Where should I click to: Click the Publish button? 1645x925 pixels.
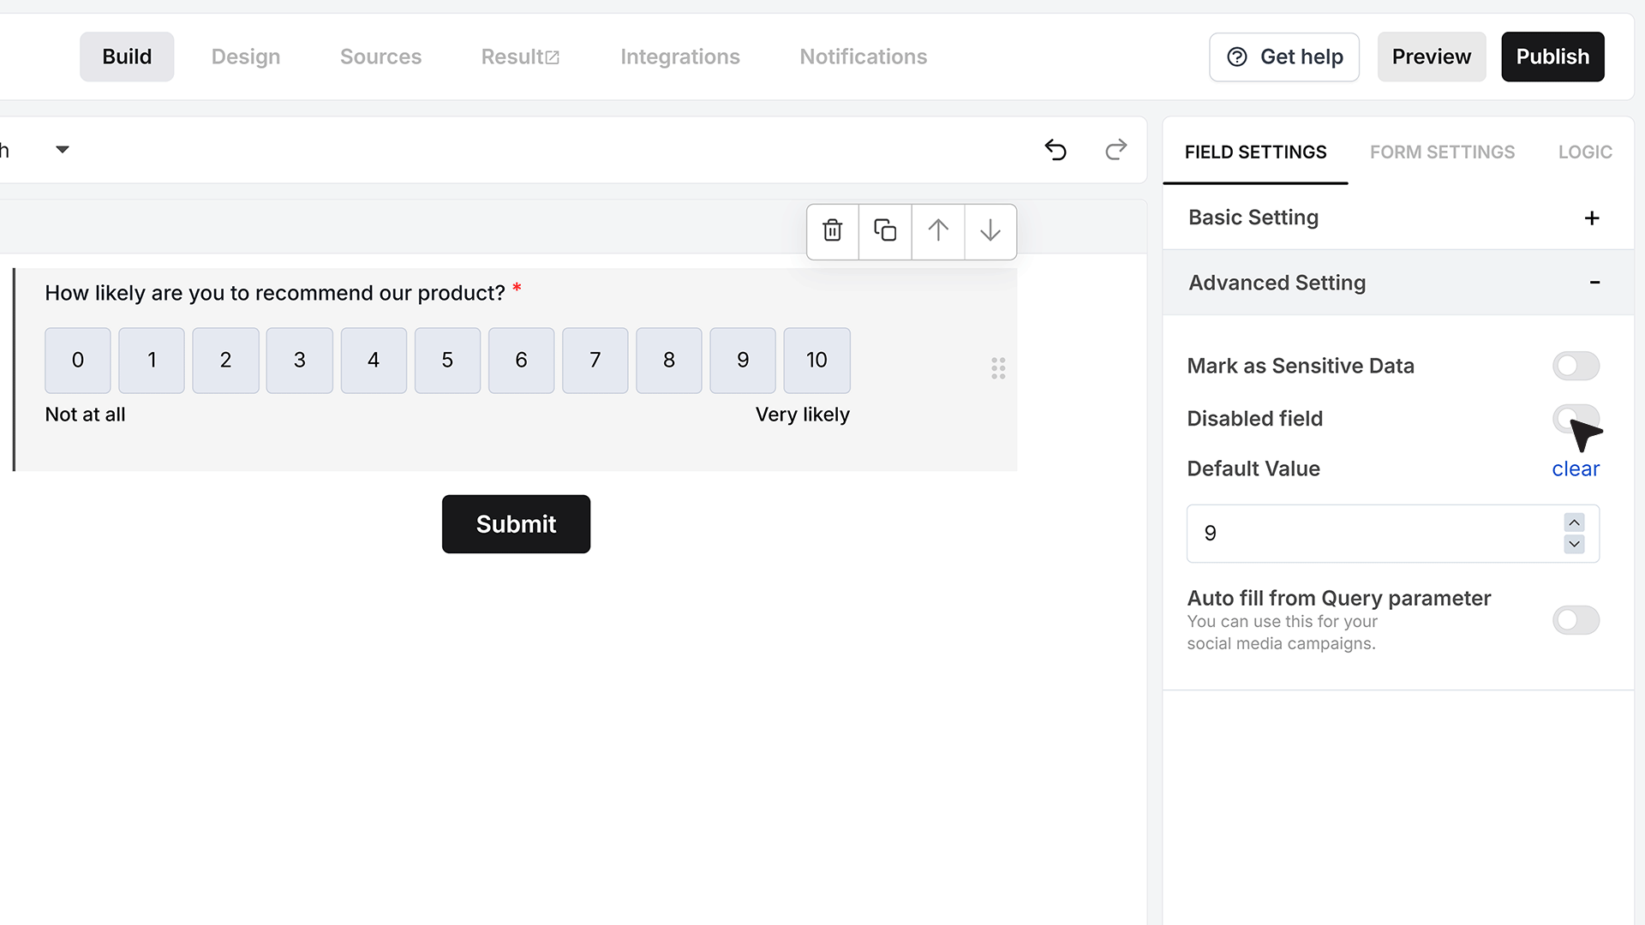pyautogui.click(x=1552, y=57)
